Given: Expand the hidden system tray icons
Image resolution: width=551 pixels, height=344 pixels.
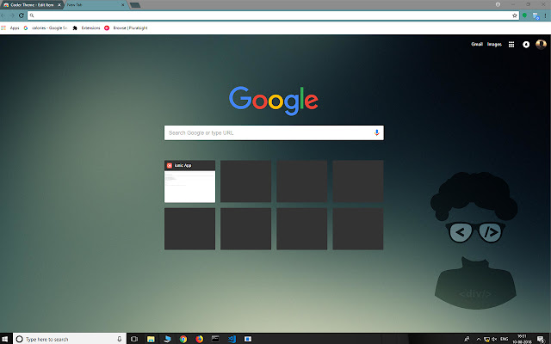Looking at the screenshot, I should click(x=479, y=339).
